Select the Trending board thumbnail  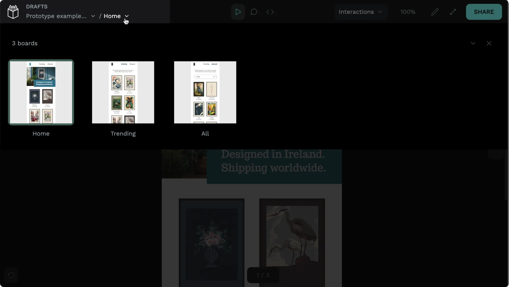[123, 92]
